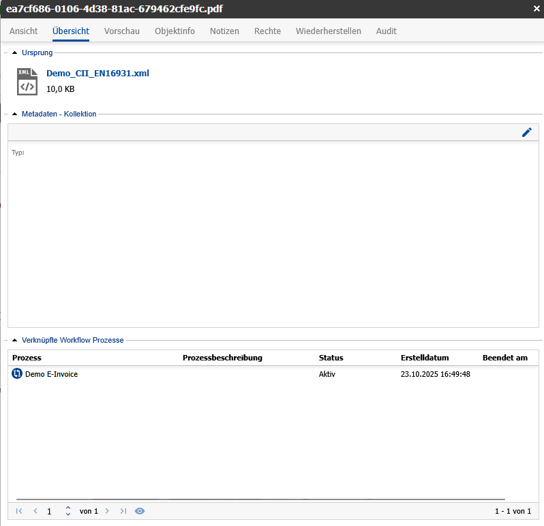Go to previous page in pagination bar

click(x=35, y=511)
